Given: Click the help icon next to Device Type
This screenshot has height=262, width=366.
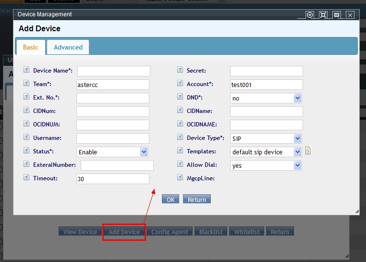Looking at the screenshot, I should [x=180, y=138].
